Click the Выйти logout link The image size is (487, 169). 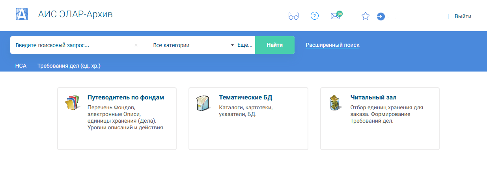pyautogui.click(x=463, y=16)
